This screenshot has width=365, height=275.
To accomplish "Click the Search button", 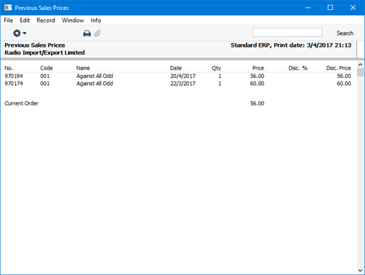I will 344,33.
